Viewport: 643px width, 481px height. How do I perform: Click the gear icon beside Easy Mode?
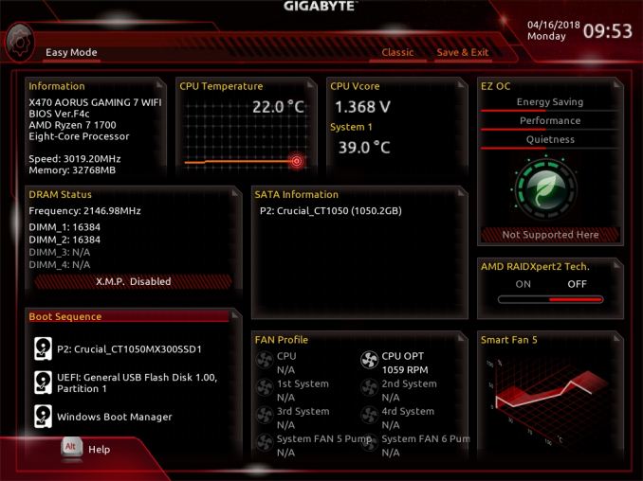pos(19,43)
